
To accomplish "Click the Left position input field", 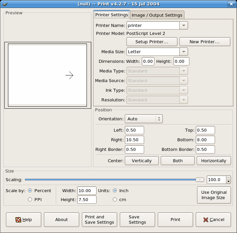I will coord(134,130).
